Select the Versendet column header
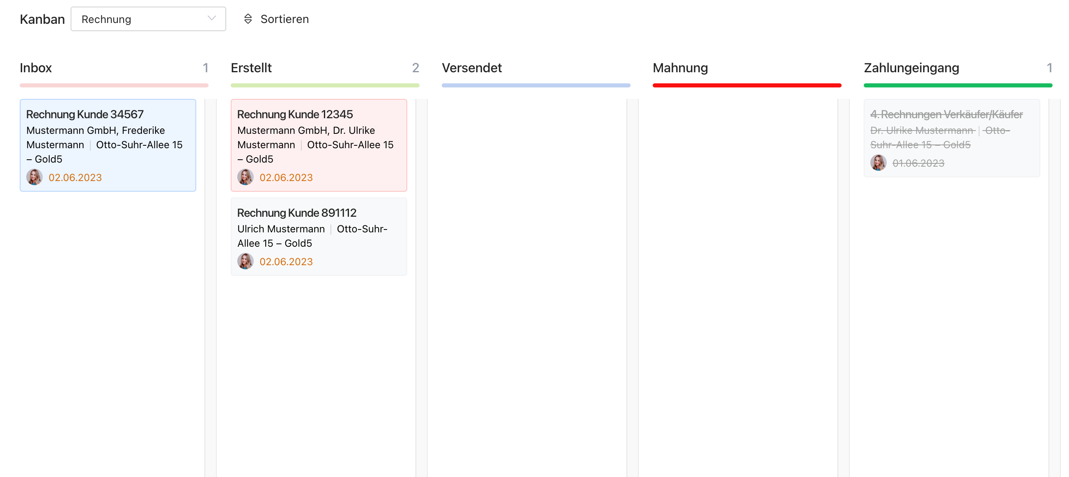Image resolution: width=1069 pixels, height=477 pixels. coord(471,68)
